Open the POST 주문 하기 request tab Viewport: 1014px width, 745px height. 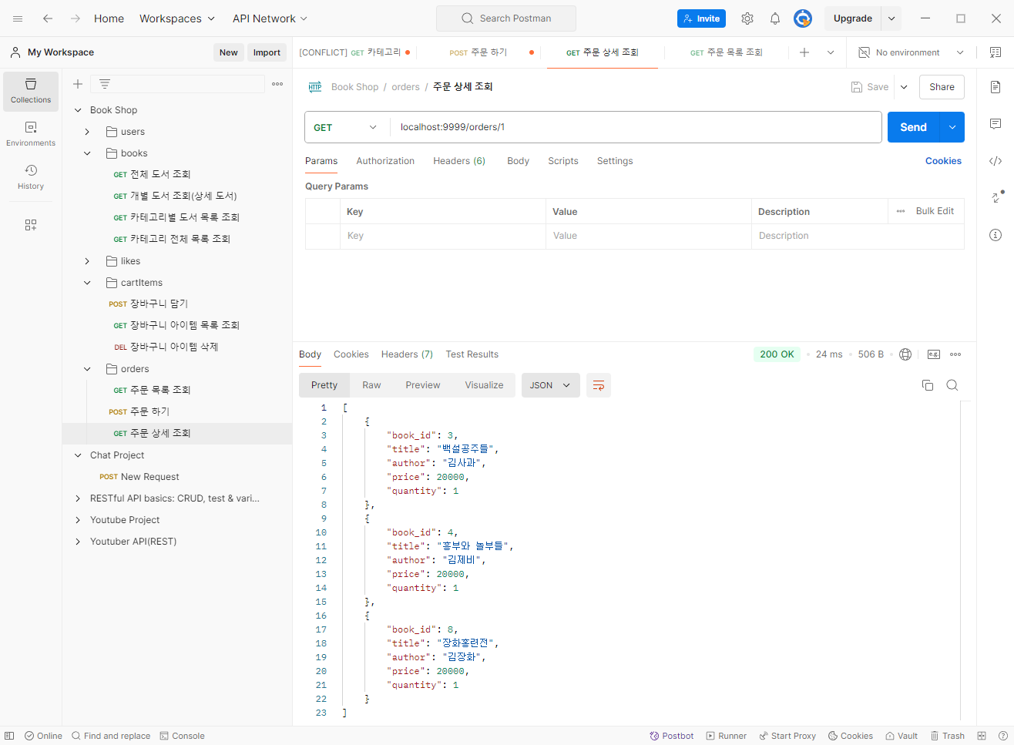[x=478, y=52]
